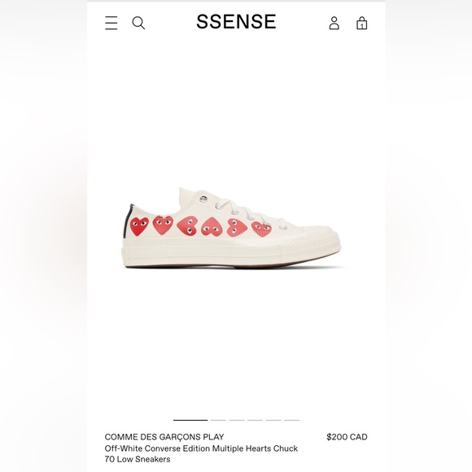Viewport: 472px width, 472px height.
Task: Open the account profile icon
Action: tap(334, 23)
